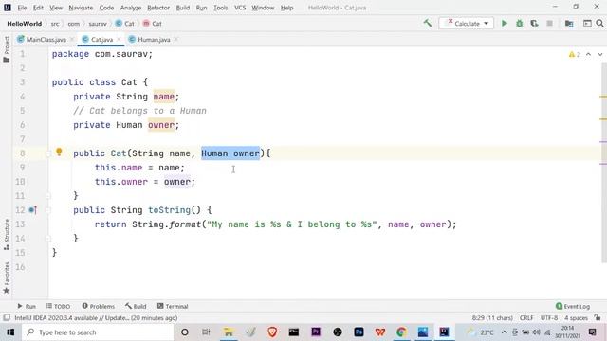Click the fold end marker on line 11
The width and height of the screenshot is (607, 341).
pos(48,196)
